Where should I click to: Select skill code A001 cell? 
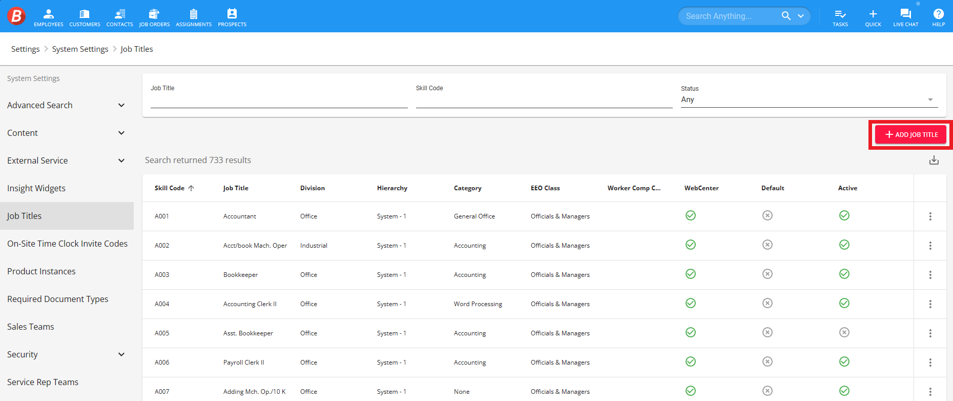[162, 216]
